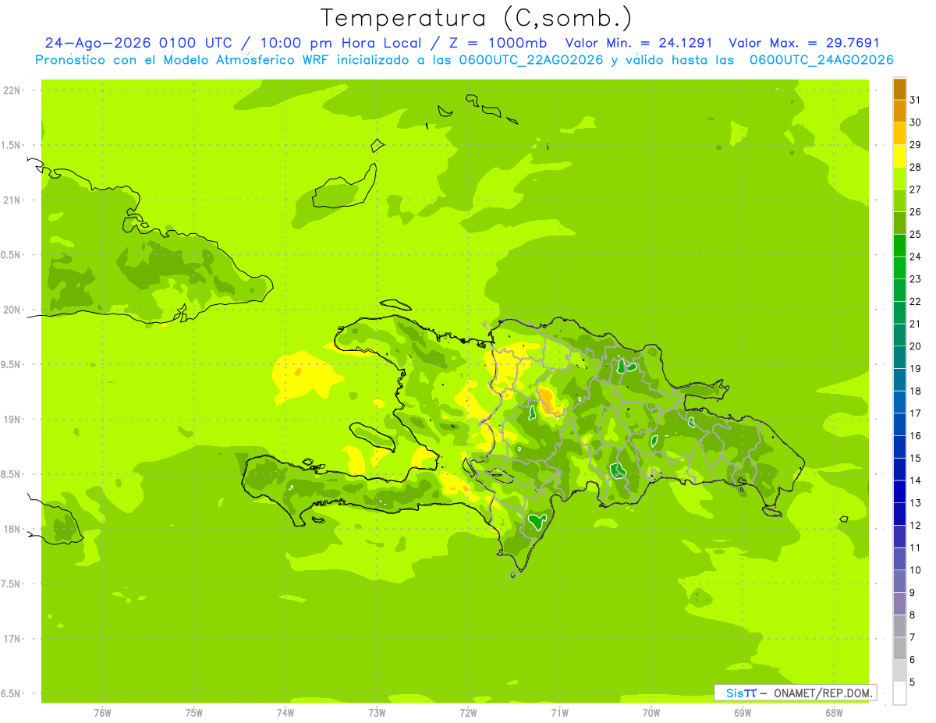
Task: Select the "Valor Min. = 24.1291" readout
Action: coord(639,43)
